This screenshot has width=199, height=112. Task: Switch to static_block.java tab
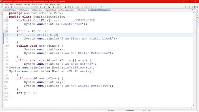10,10
